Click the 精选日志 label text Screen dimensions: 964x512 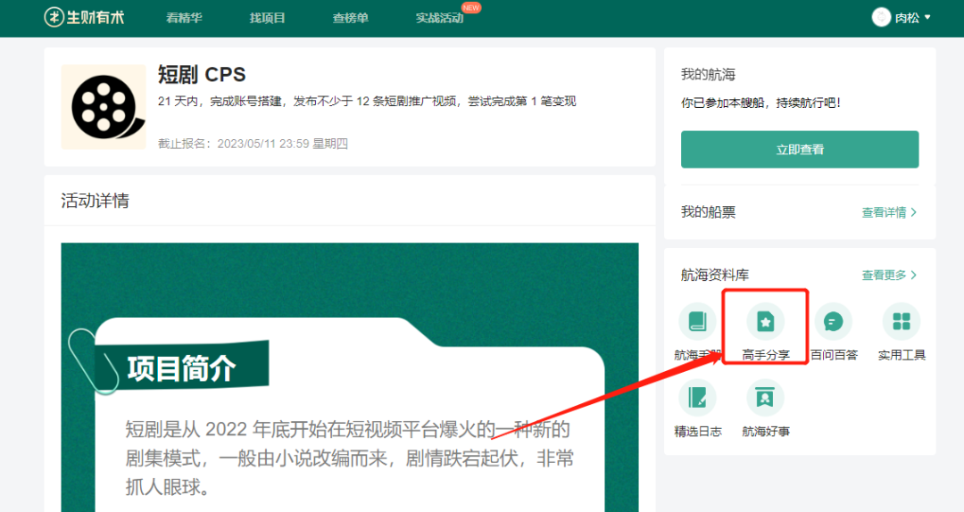point(698,432)
